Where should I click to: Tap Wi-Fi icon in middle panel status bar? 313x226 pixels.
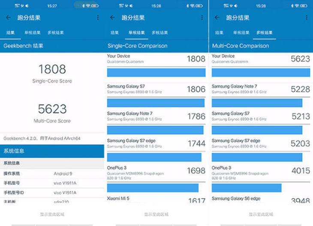pyautogui.click(x=192, y=6)
